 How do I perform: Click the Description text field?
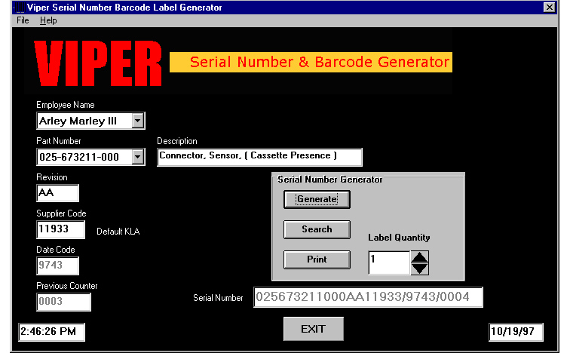coord(259,157)
